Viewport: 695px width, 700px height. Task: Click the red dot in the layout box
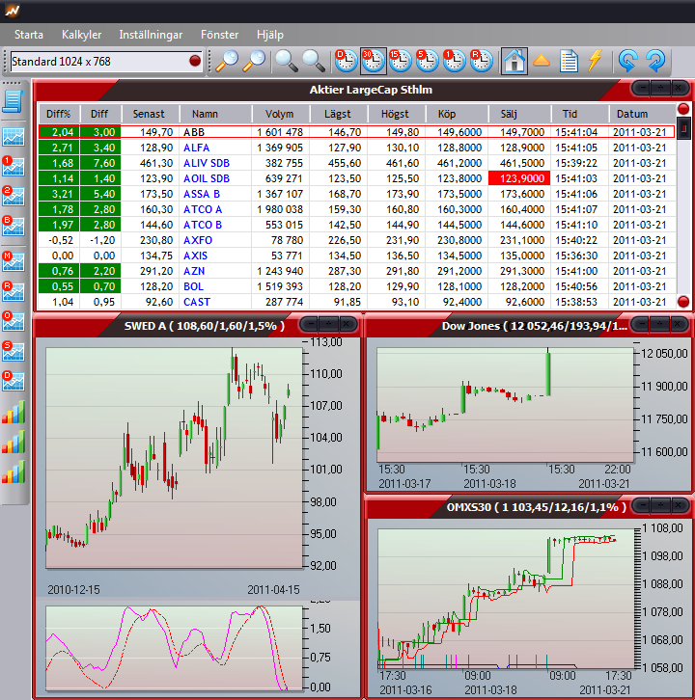pyautogui.click(x=195, y=61)
